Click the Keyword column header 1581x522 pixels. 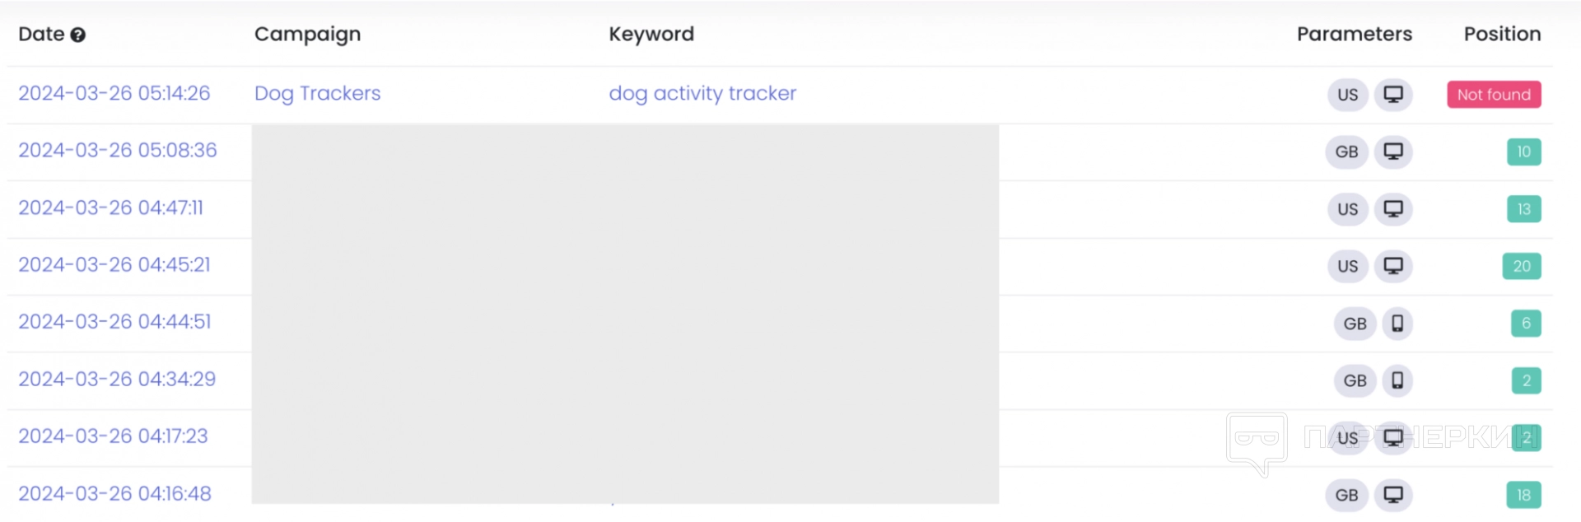[651, 34]
